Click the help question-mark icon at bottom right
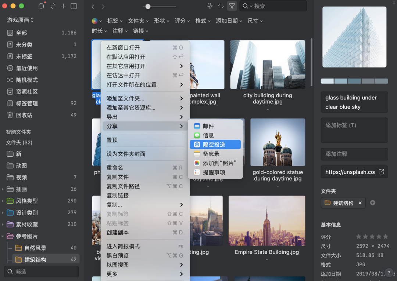 click(389, 273)
